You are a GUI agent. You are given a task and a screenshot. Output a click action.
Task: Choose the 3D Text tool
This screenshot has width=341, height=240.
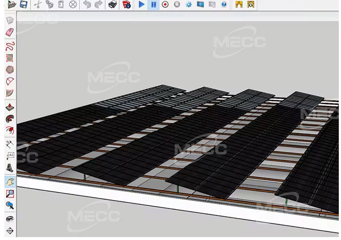10,168
